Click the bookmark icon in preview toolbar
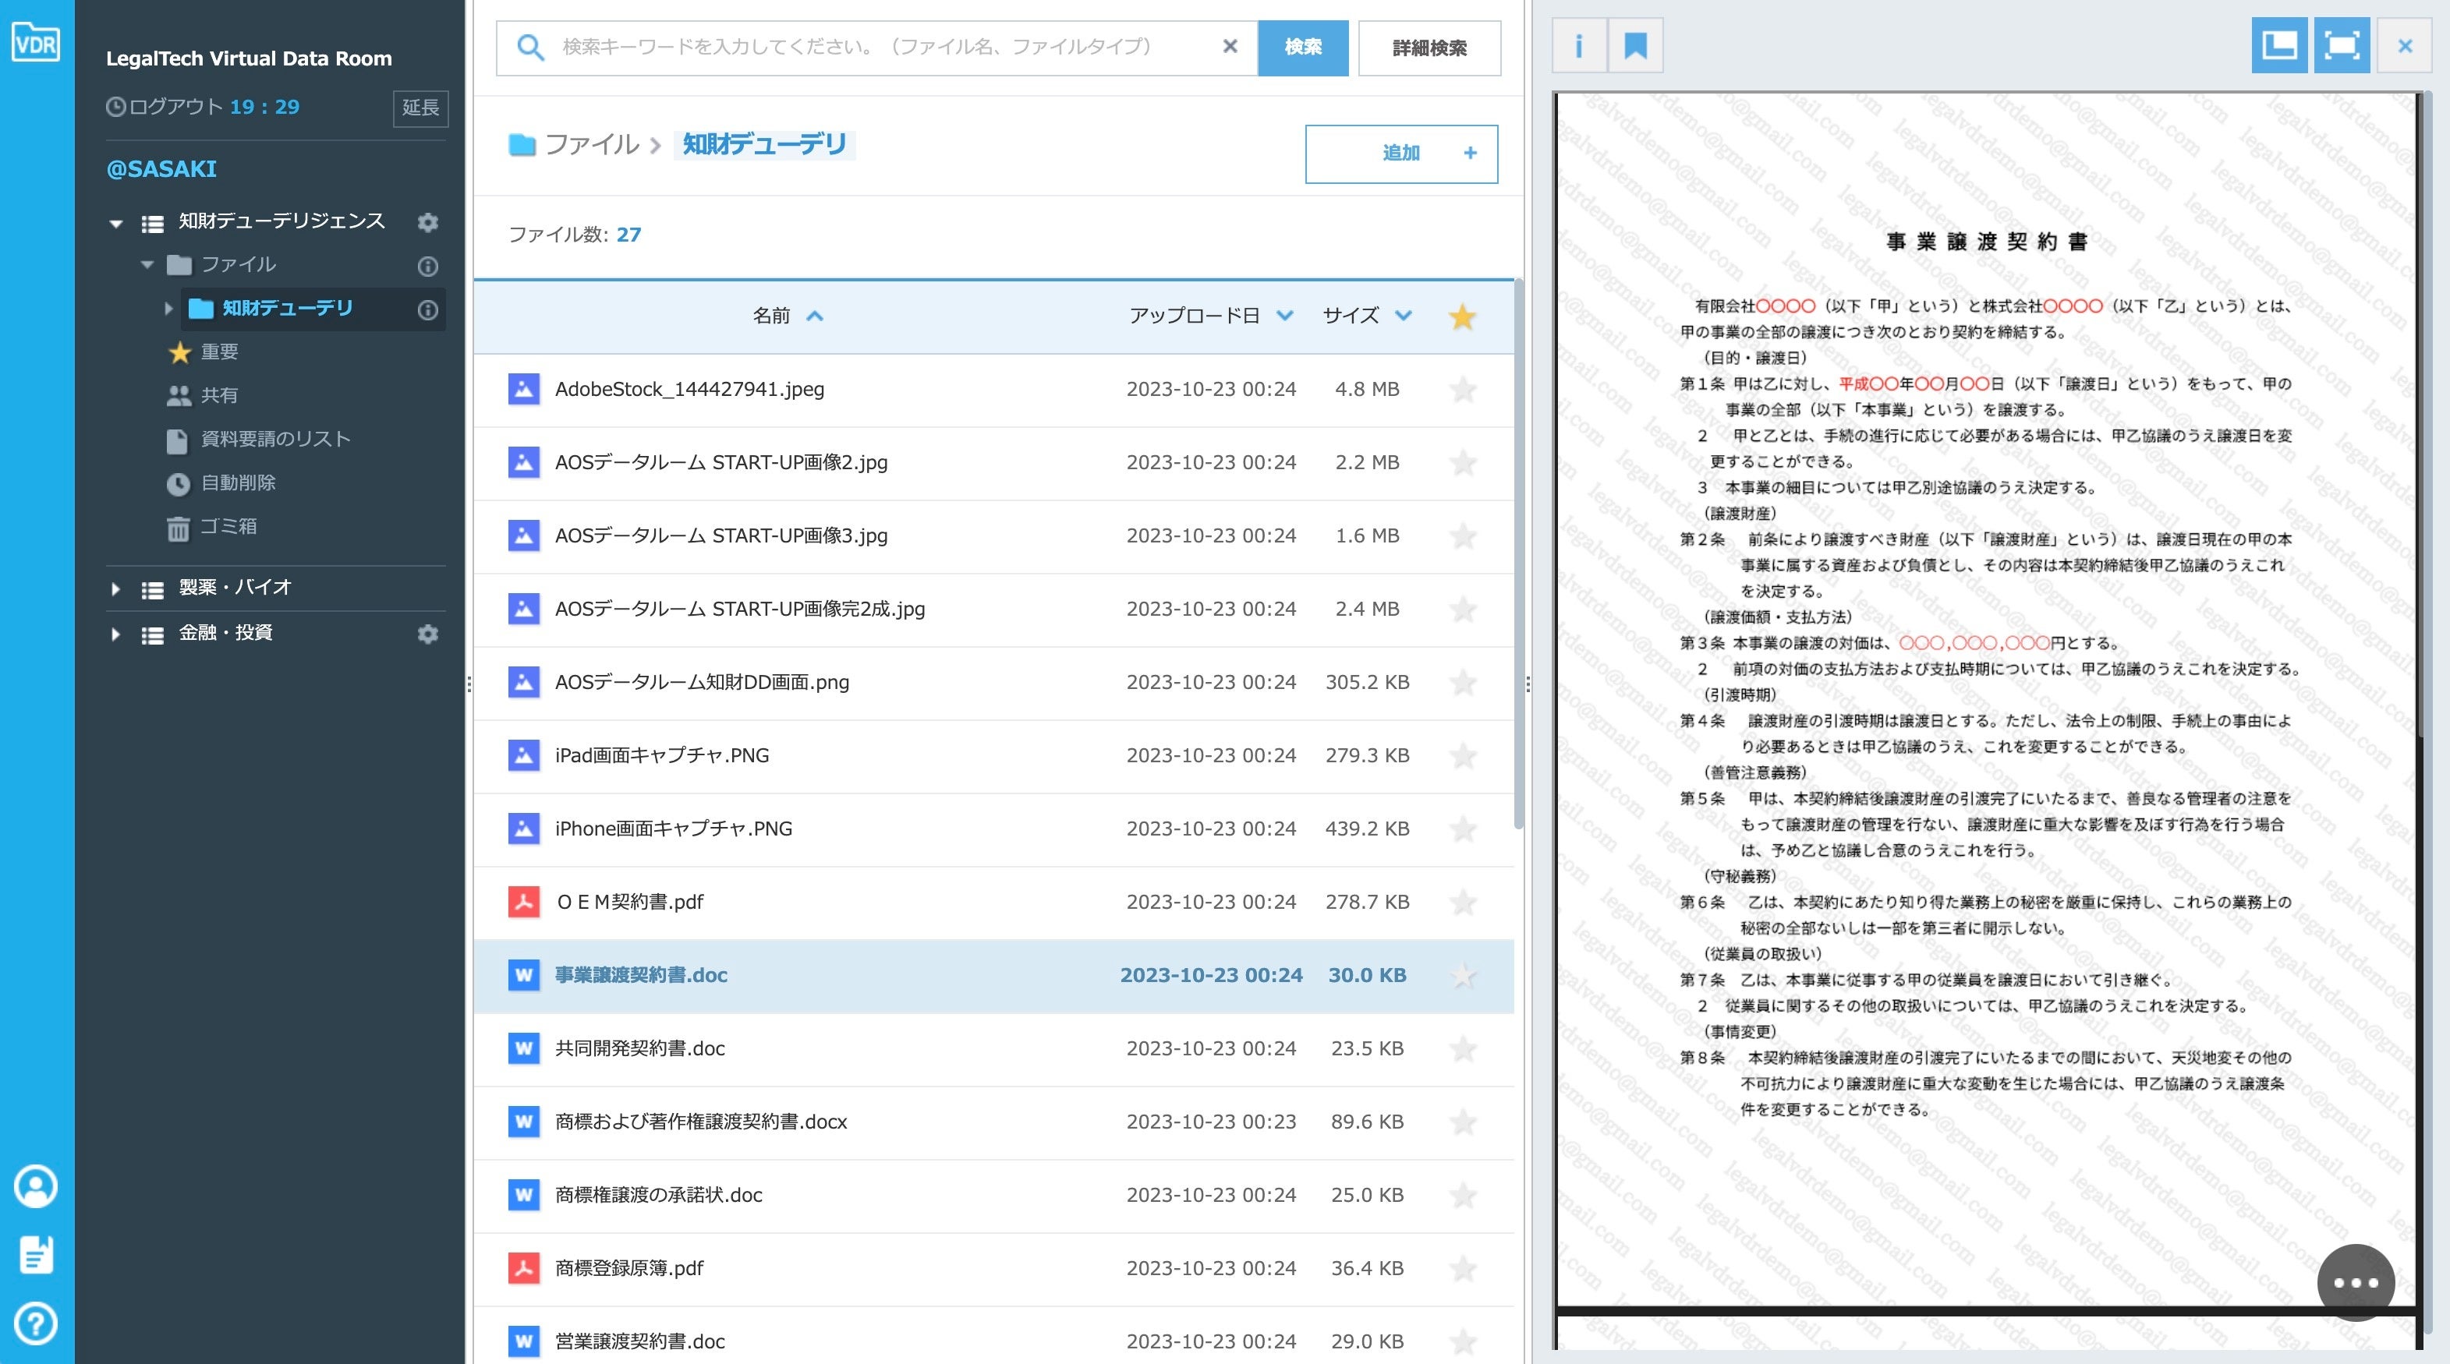2450x1364 pixels. 1635,46
